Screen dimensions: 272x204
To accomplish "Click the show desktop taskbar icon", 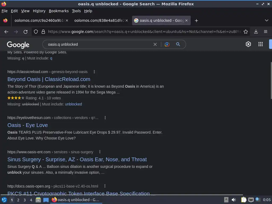I will point(46,200).
